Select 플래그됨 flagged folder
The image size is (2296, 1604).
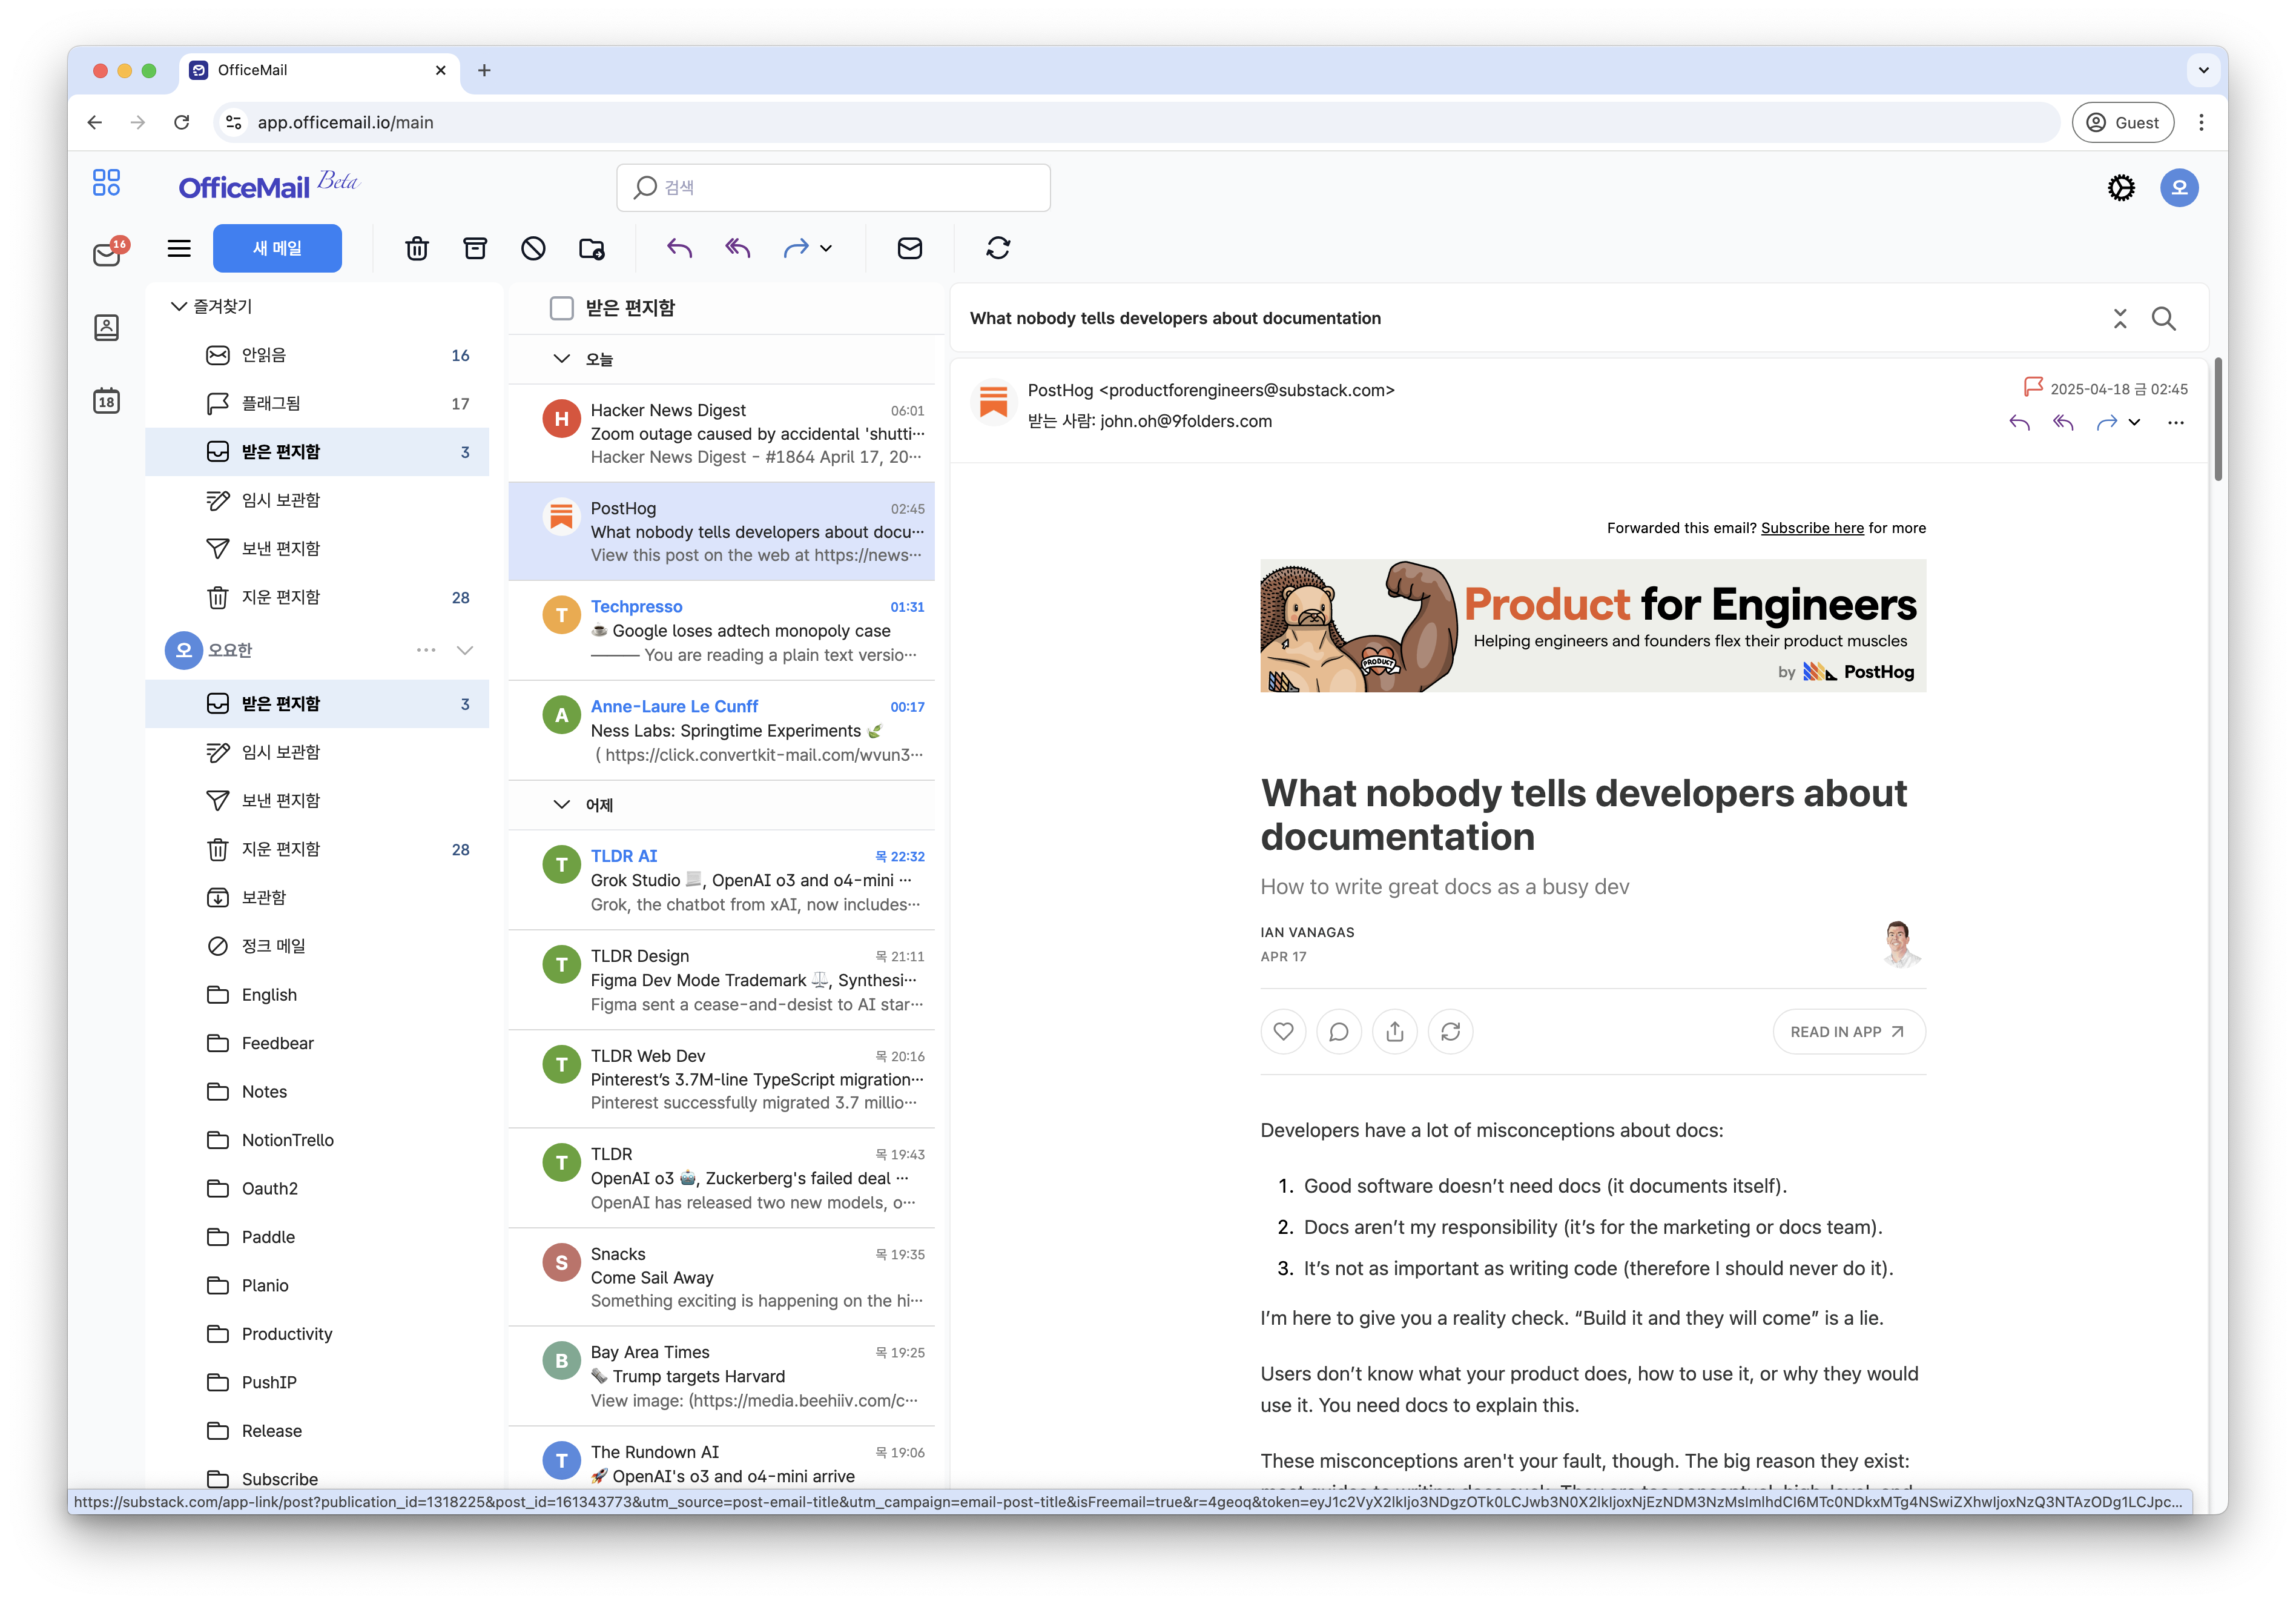318,403
